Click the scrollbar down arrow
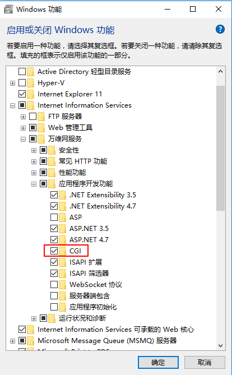Viewport: 232px width, 375px height. pos(221,346)
